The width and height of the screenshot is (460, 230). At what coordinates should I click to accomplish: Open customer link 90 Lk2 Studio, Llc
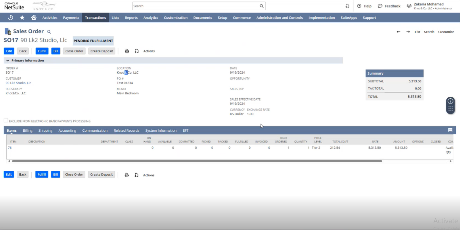(x=18, y=83)
